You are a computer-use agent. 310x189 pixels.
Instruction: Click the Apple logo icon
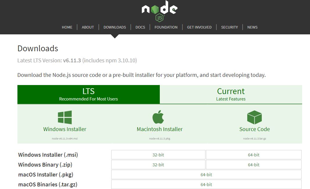[x=158, y=117]
